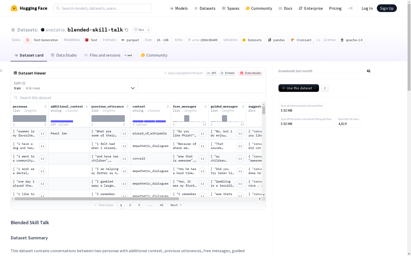Expand free_messages cell "Yes, it was my first"
Screen dimensions: 411x256
point(202,184)
